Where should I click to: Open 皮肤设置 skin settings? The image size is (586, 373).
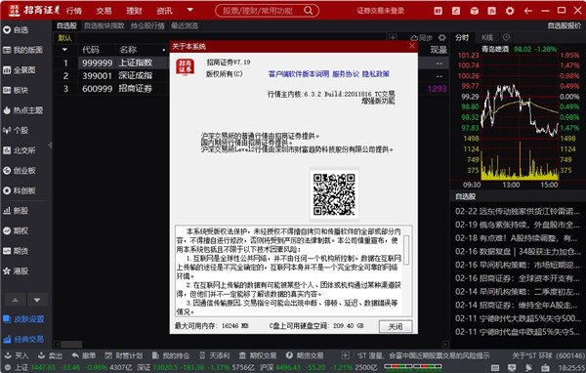click(x=23, y=319)
